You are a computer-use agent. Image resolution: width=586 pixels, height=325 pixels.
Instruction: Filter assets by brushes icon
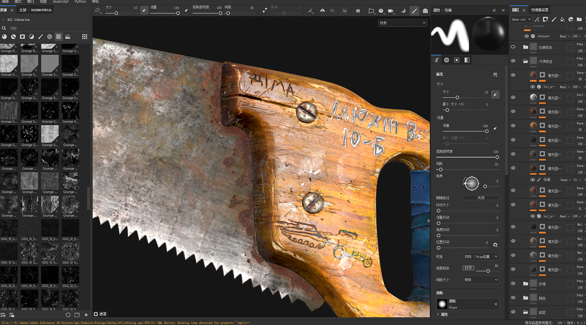coord(41,36)
